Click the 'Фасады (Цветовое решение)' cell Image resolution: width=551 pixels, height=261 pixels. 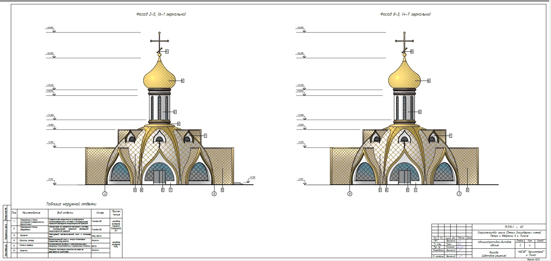point(494,253)
